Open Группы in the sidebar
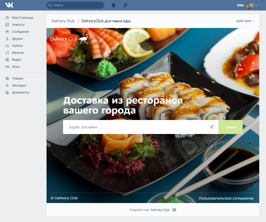 click(x=17, y=45)
